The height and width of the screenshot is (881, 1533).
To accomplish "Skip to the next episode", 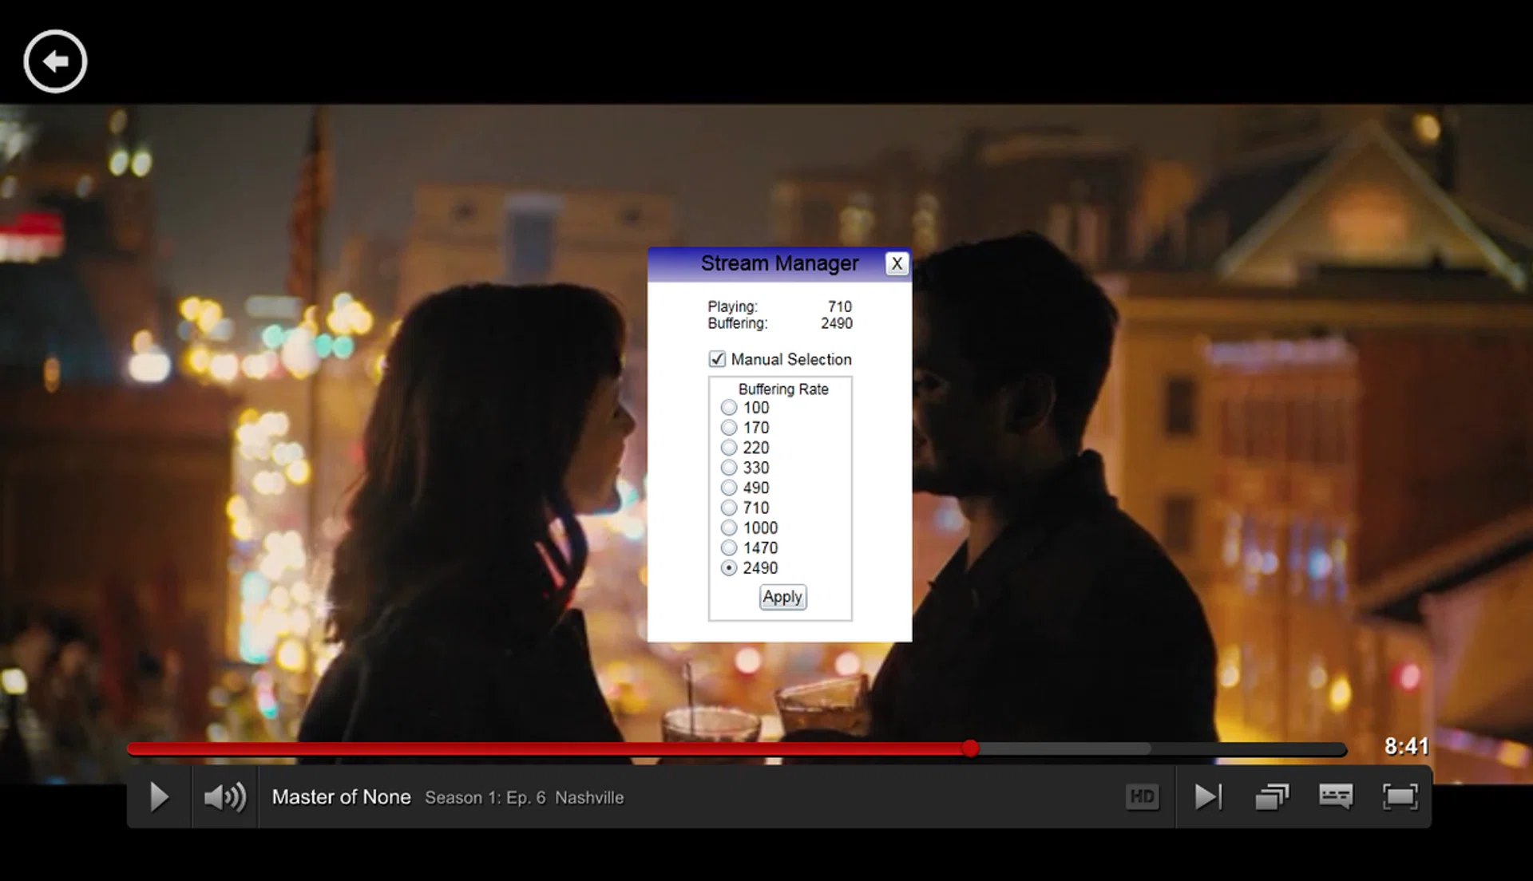I will [x=1207, y=796].
